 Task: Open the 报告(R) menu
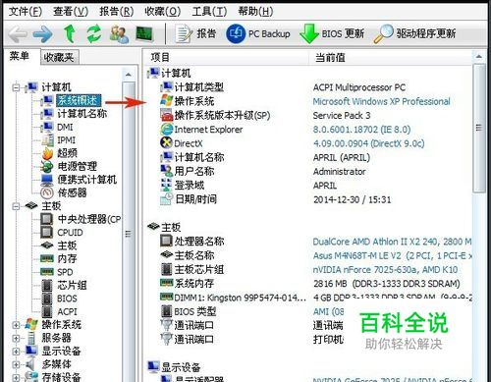coord(117,12)
